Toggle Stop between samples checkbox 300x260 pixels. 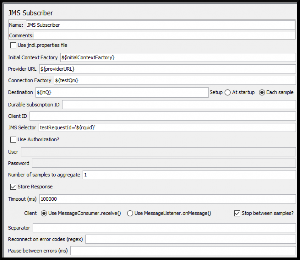(x=237, y=213)
